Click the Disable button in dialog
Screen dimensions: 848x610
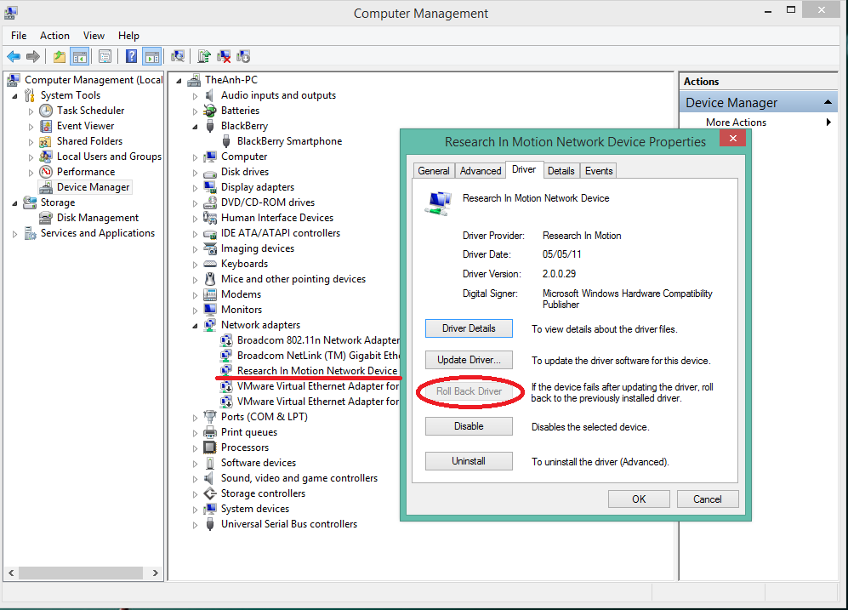point(469,426)
